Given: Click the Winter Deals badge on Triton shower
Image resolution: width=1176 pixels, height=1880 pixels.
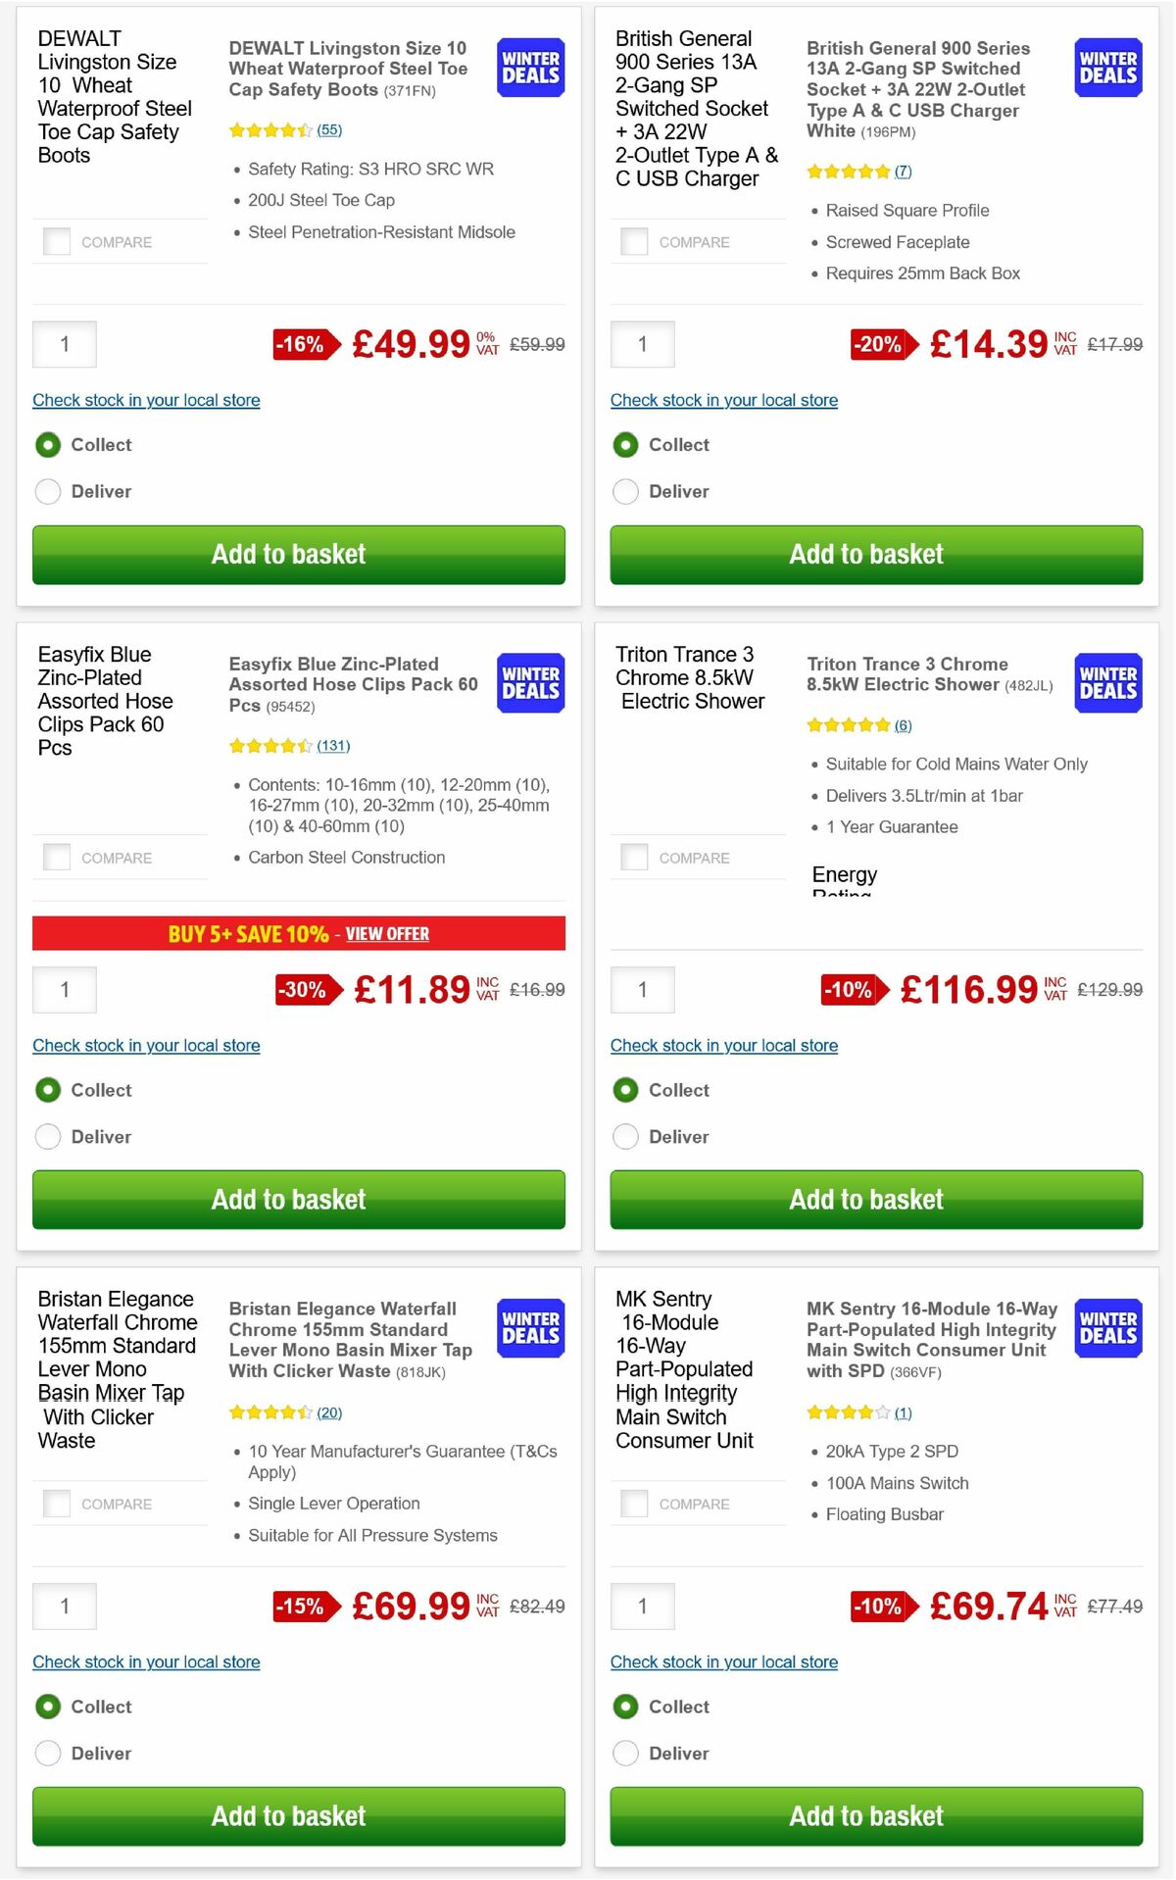Looking at the screenshot, I should click(1106, 683).
